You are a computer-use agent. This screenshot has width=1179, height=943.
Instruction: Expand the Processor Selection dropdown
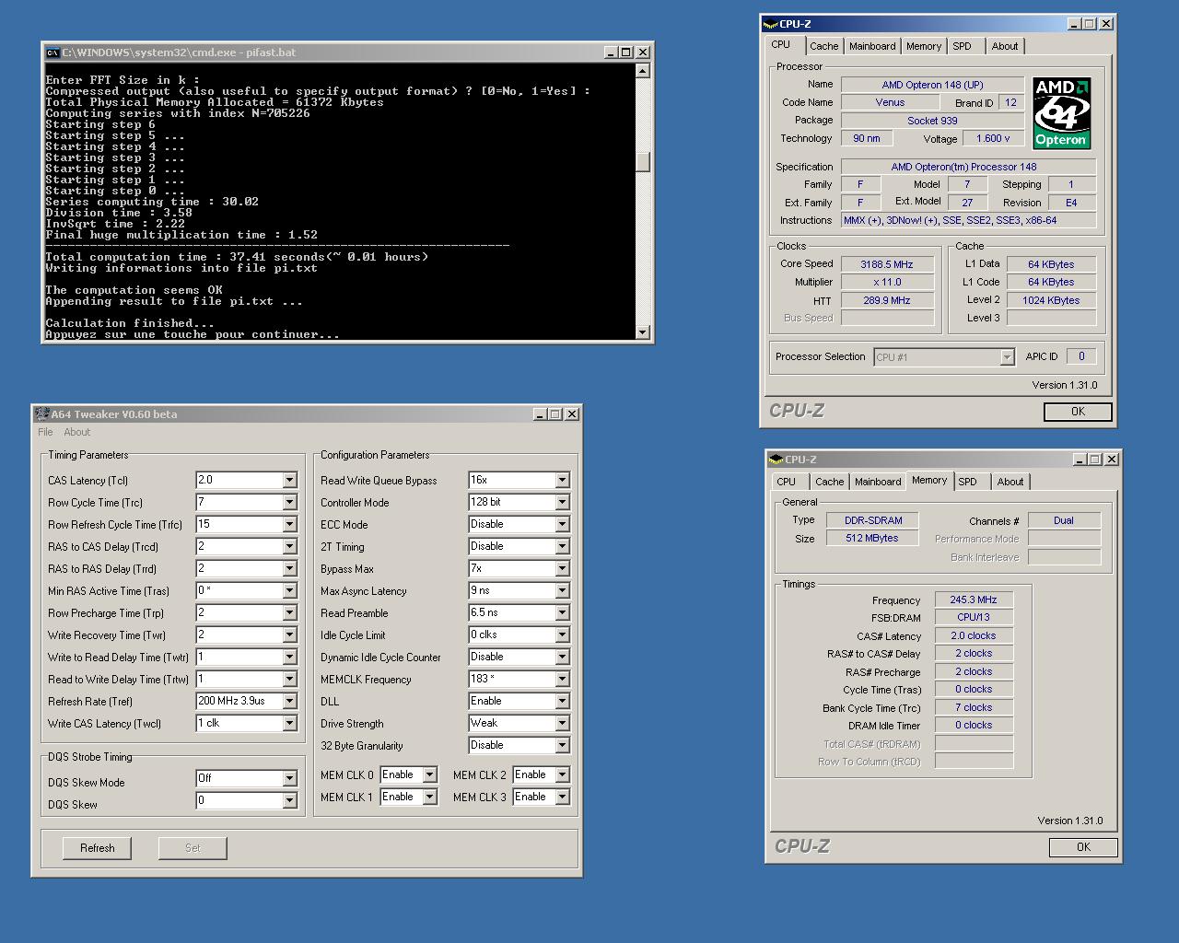(x=1007, y=357)
